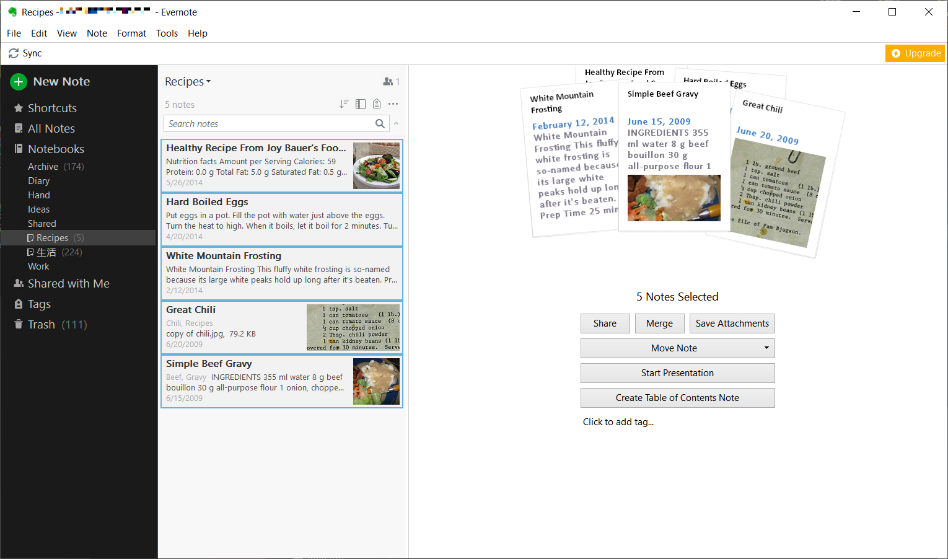The width and height of the screenshot is (948, 559).
Task: Click Shared with Me people icon
Action: click(19, 283)
